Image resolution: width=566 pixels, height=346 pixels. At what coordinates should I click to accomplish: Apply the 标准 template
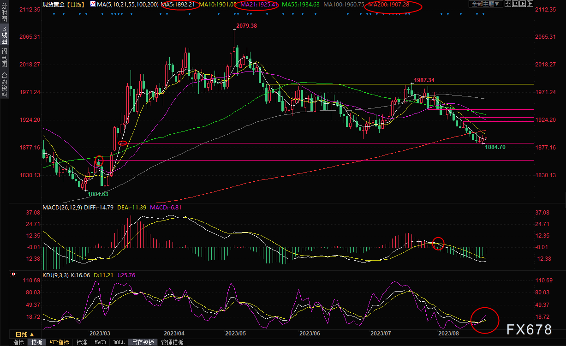click(82, 342)
